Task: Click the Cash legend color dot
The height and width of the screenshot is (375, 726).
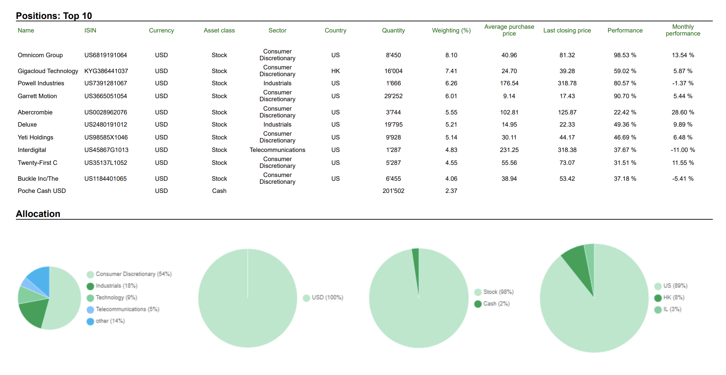Action: pyautogui.click(x=478, y=304)
